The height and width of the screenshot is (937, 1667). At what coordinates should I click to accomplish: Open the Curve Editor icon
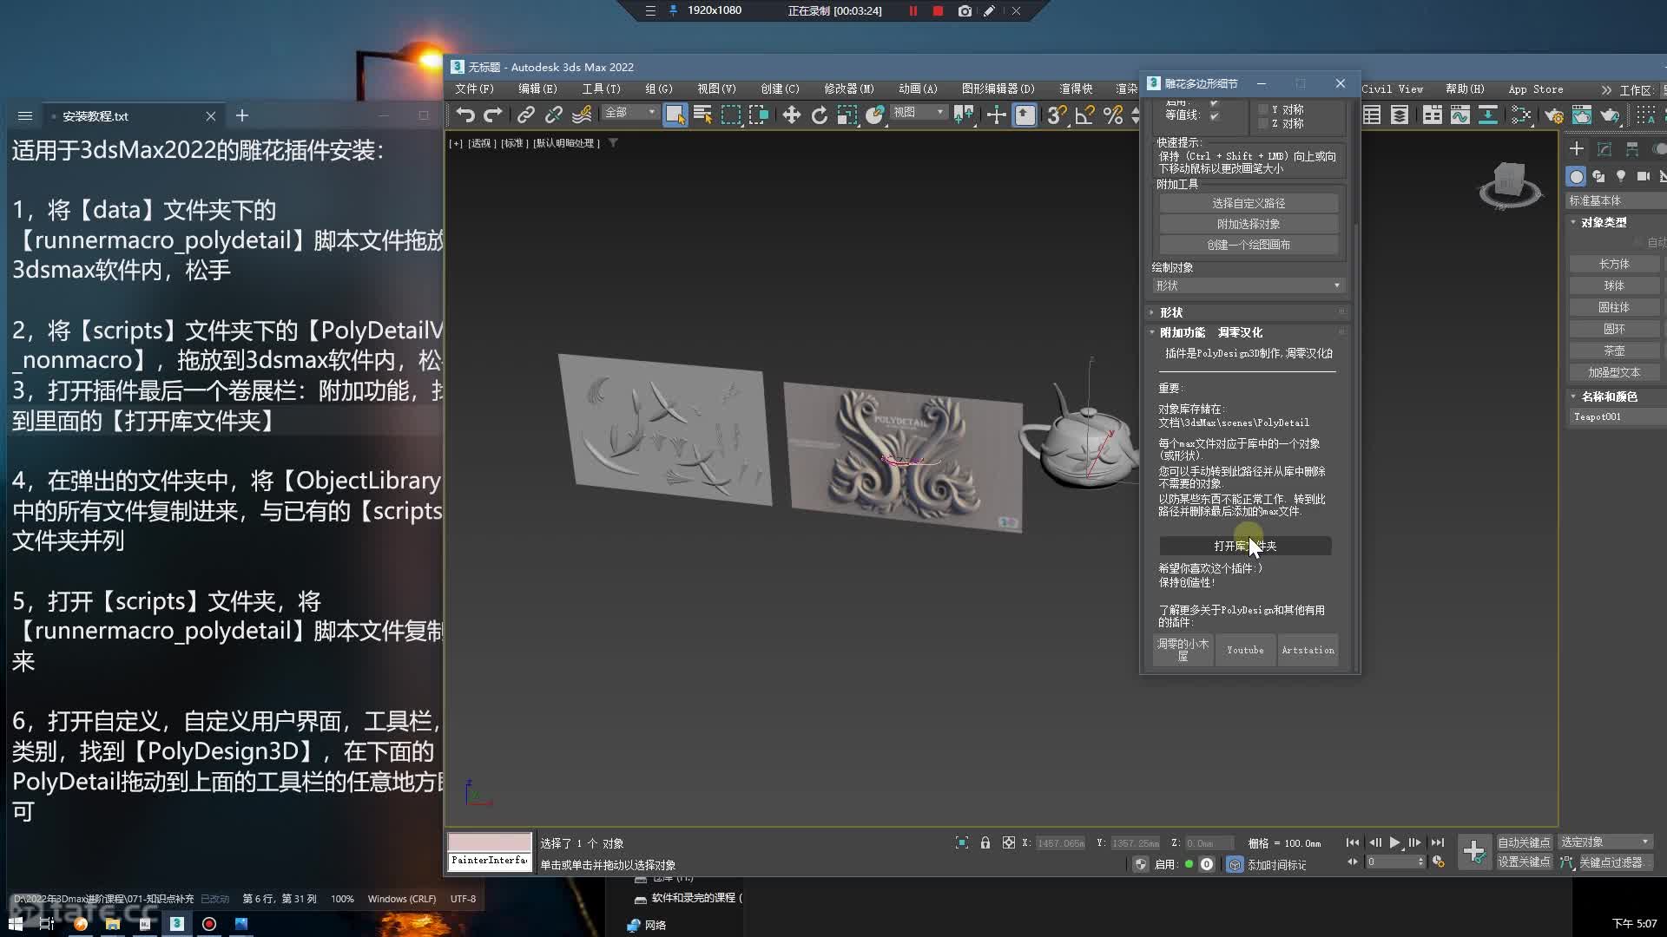click(1460, 115)
